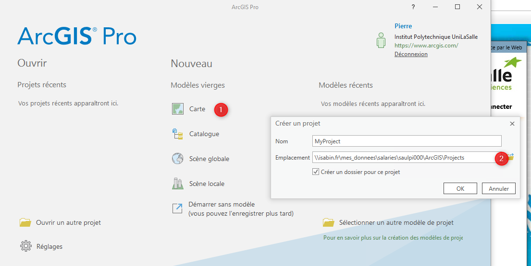Open the Ouvrir un autre projet link
The image size is (531, 266).
point(68,222)
